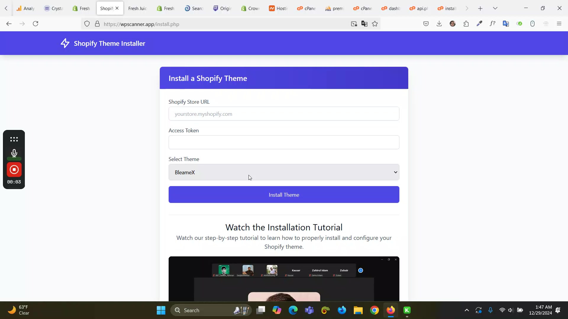Stop the screen recording
This screenshot has width=568, height=319.
[14, 170]
